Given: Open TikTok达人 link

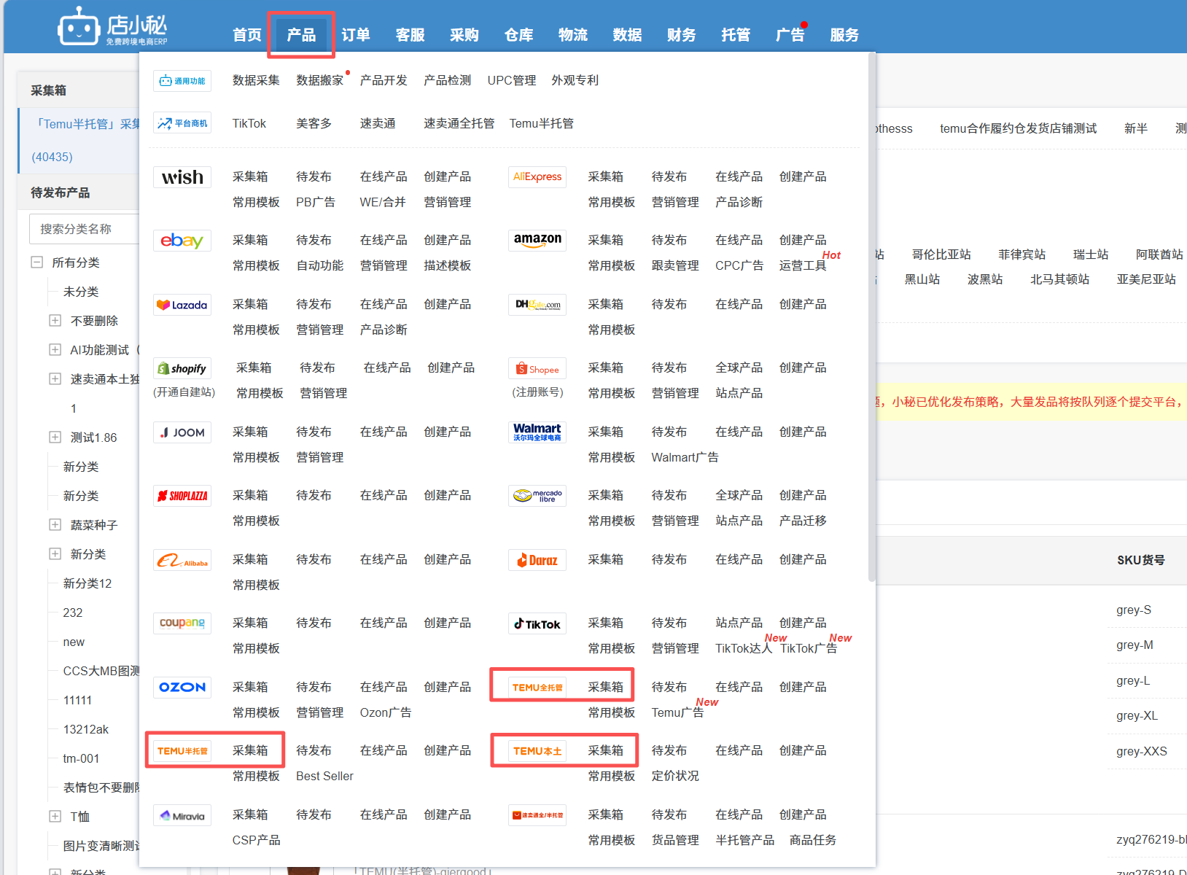Looking at the screenshot, I should tap(744, 648).
